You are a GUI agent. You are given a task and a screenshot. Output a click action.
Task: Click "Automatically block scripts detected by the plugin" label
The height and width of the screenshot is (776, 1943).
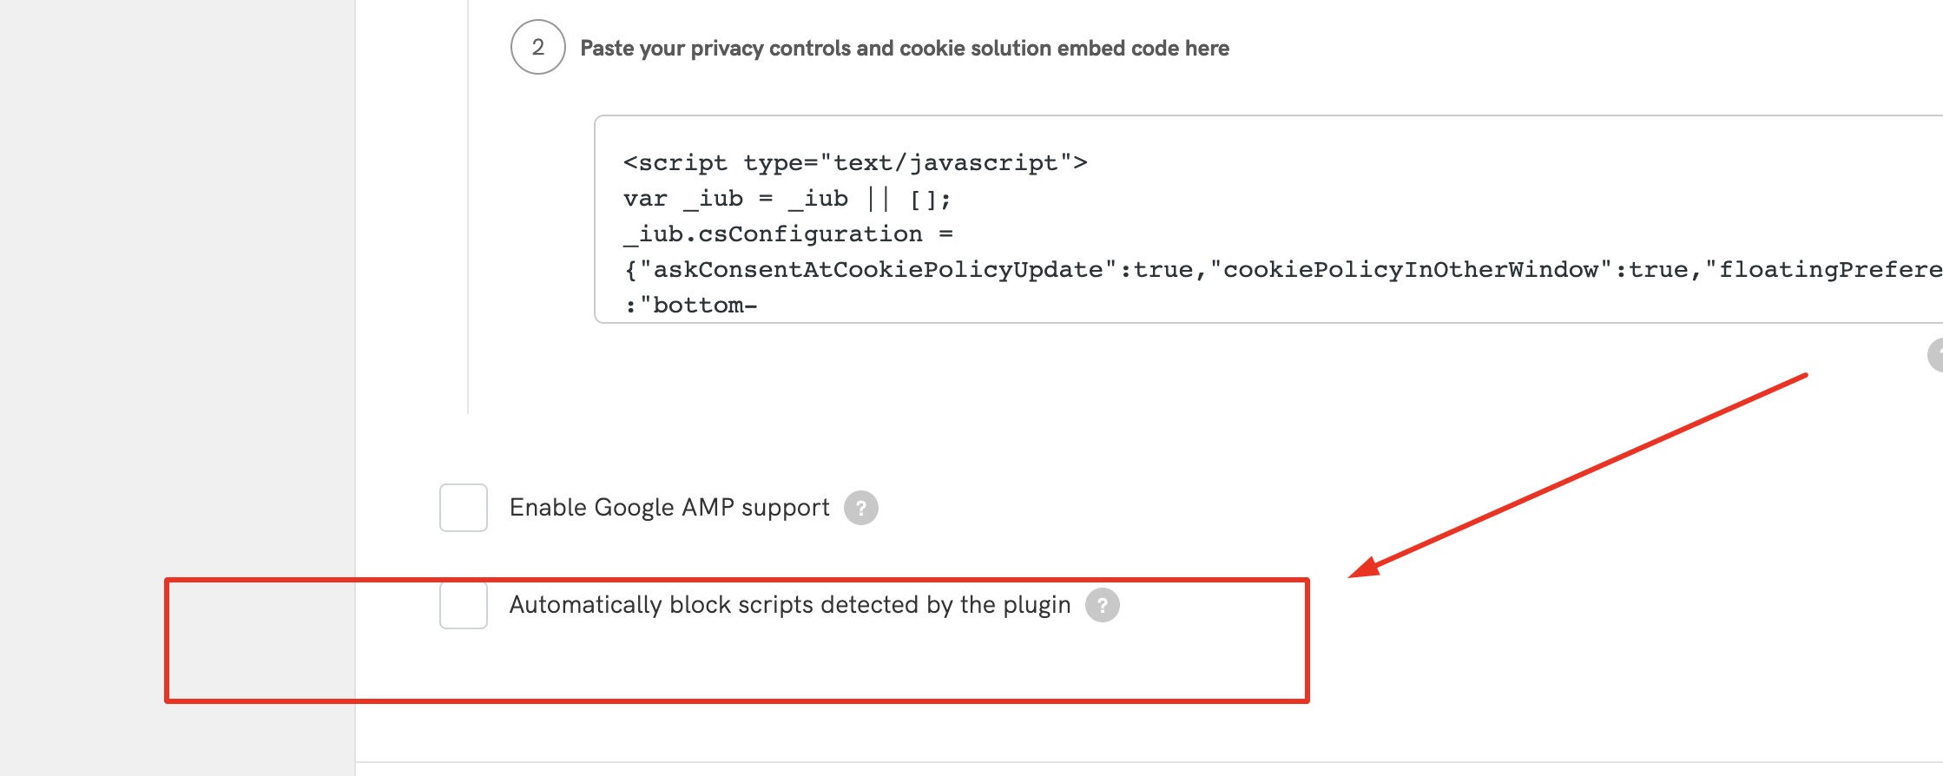point(790,605)
